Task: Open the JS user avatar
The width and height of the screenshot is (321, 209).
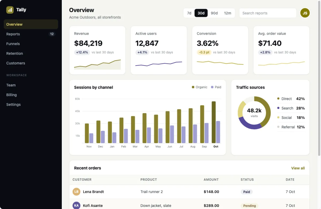Action: pyautogui.click(x=305, y=13)
